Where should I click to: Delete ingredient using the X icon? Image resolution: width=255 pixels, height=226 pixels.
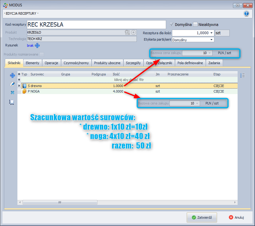13,93
